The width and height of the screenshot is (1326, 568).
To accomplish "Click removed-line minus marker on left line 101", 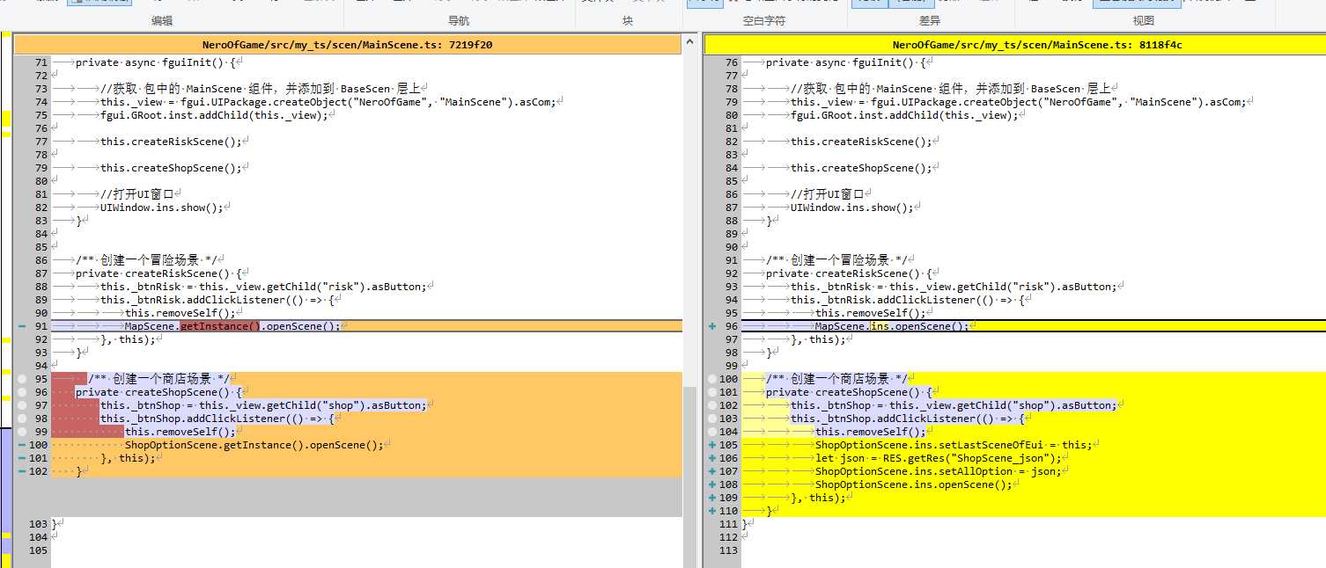I will pos(21,458).
